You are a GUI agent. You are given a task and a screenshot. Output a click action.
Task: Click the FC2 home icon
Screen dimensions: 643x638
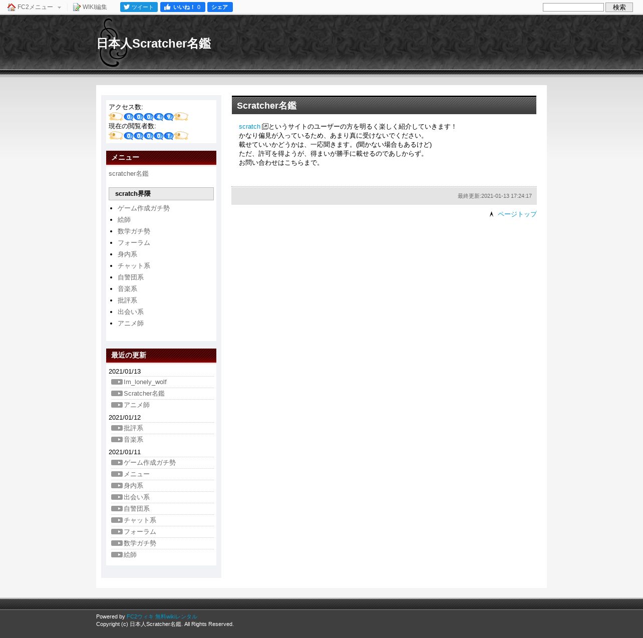point(12,7)
